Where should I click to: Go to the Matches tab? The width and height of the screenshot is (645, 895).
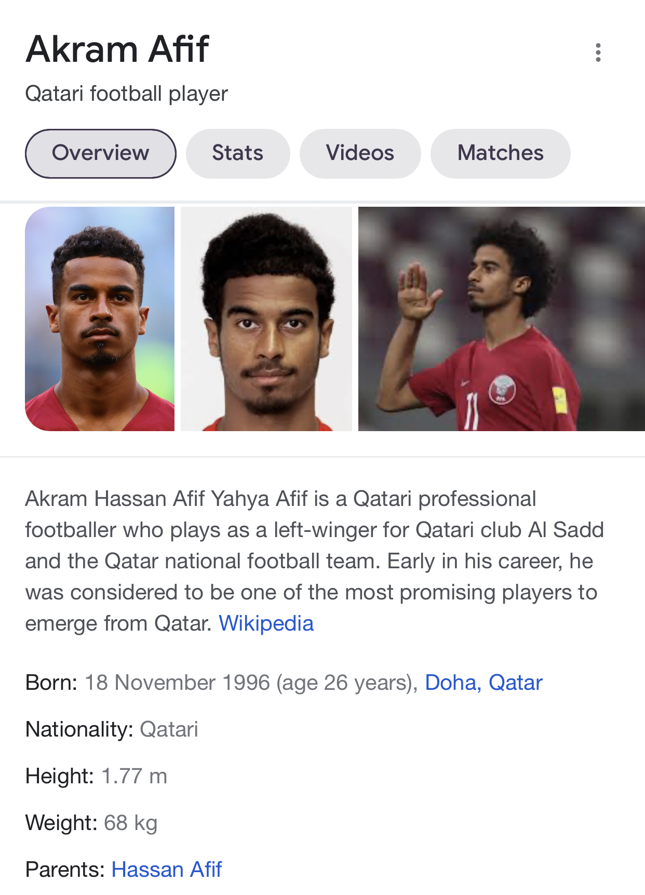click(501, 154)
